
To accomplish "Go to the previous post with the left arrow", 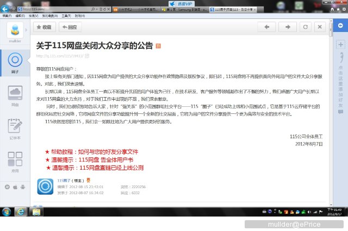I will pyautogui.click(x=266, y=27).
